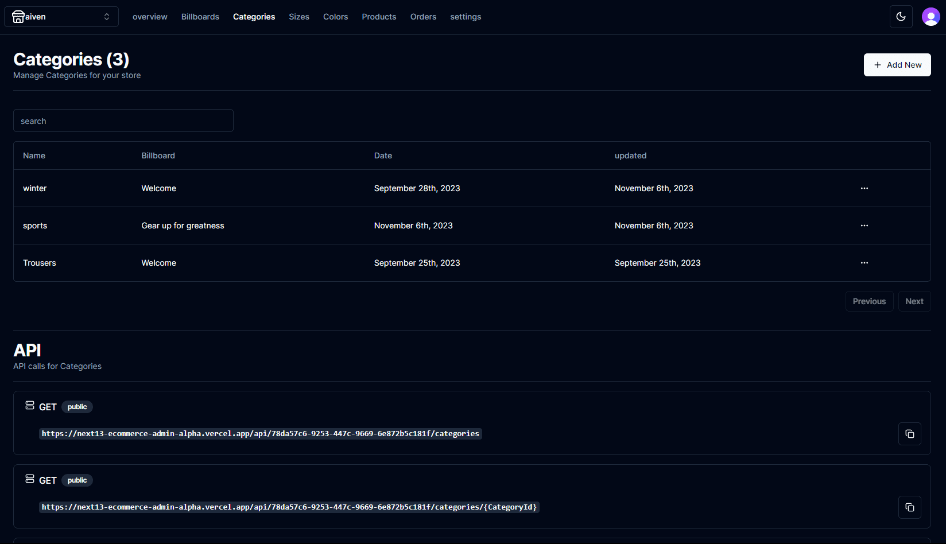The image size is (946, 544).
Task: Click the winter category name
Action: coord(35,188)
